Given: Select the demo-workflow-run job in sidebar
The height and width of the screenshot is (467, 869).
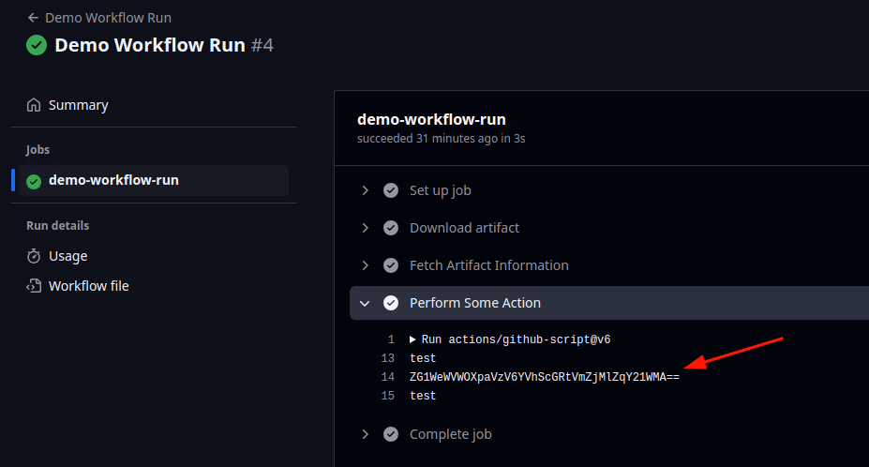Looking at the screenshot, I should (154, 180).
